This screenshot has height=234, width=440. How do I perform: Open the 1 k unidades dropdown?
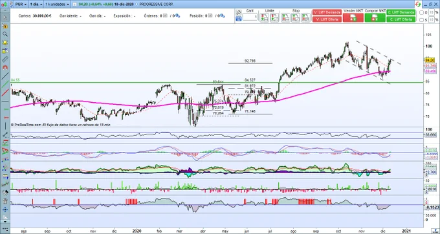click(57, 5)
